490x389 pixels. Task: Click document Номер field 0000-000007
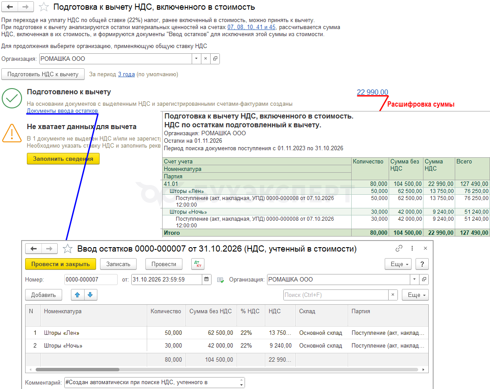[91, 279]
